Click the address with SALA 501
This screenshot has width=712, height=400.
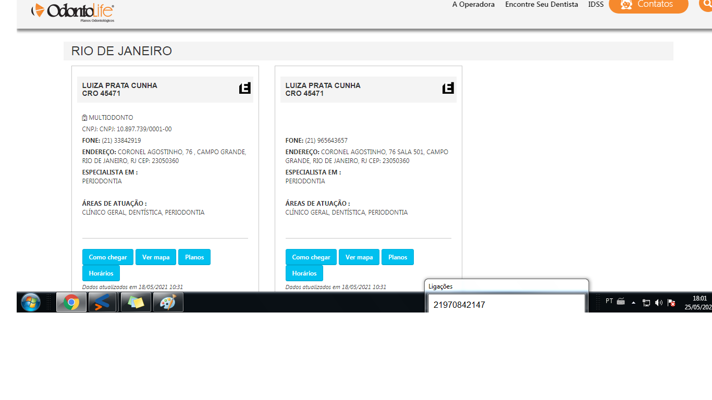pos(367,156)
